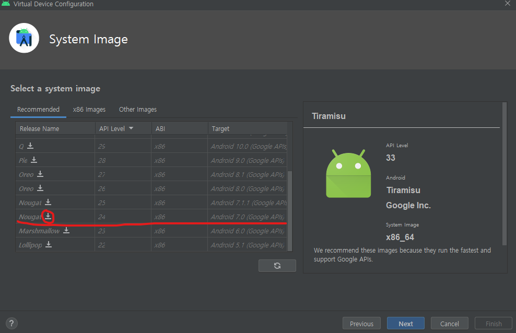This screenshot has width=516, height=333.
Task: Switch to the Other Images tab
Action: click(x=138, y=110)
